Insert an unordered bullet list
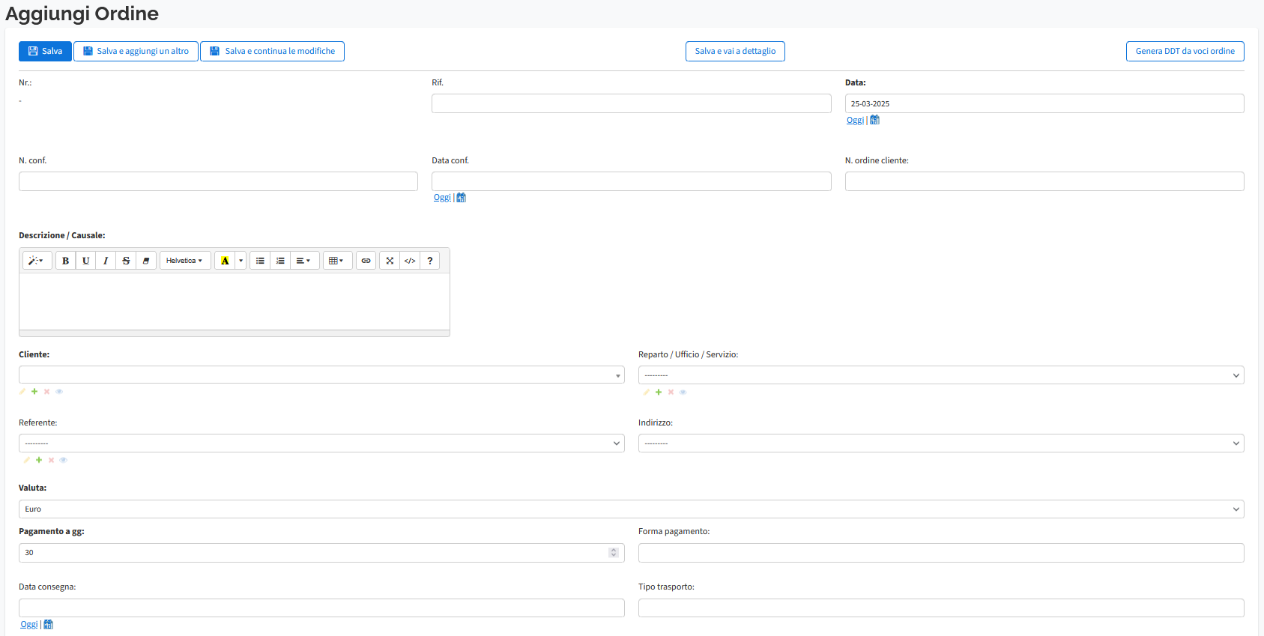 click(x=260, y=261)
